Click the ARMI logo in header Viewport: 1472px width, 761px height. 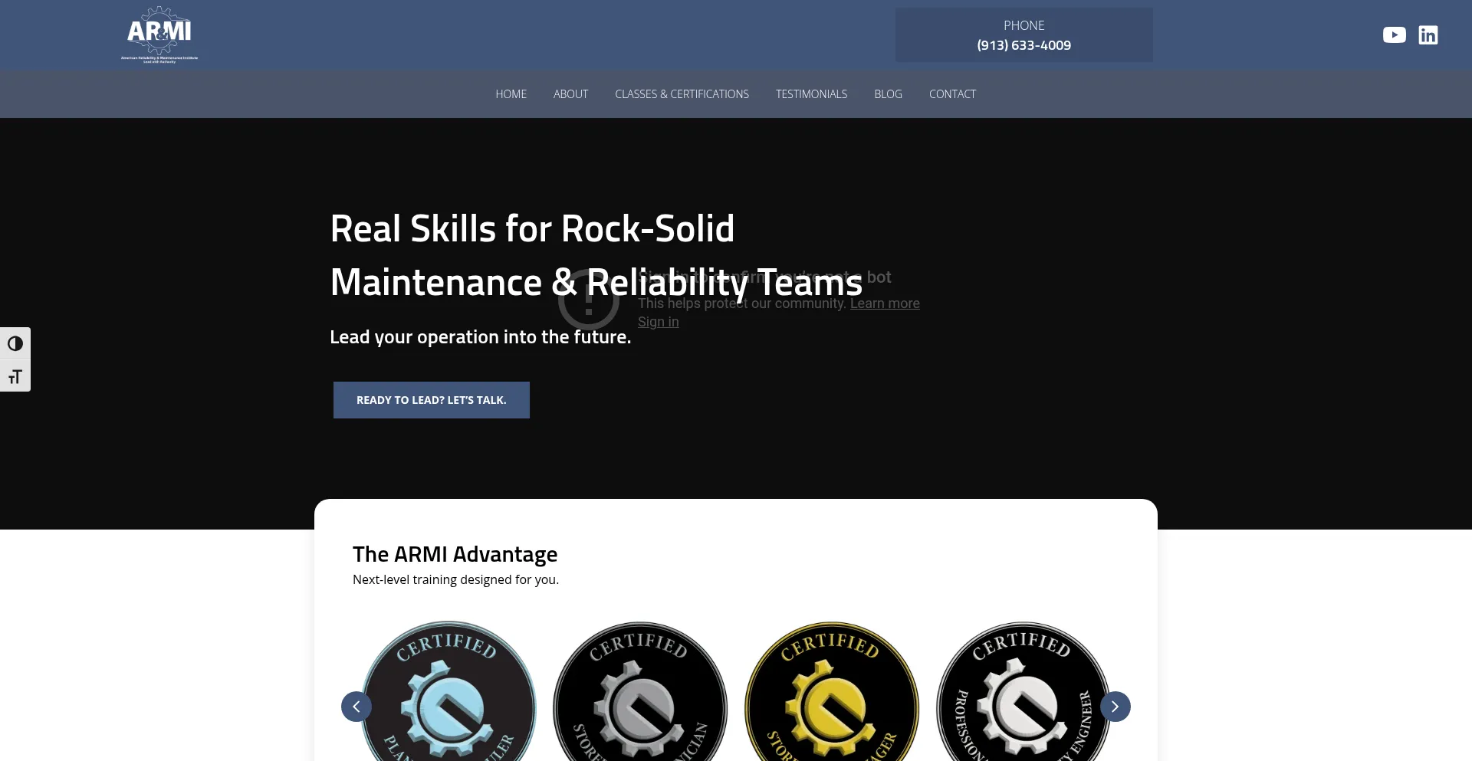(x=159, y=35)
